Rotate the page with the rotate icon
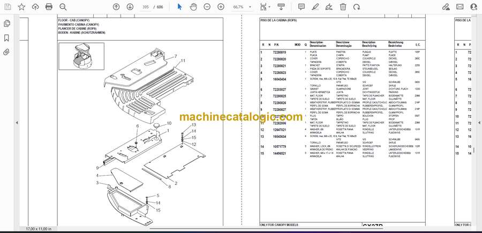The image size is (482, 233). tap(357, 7)
